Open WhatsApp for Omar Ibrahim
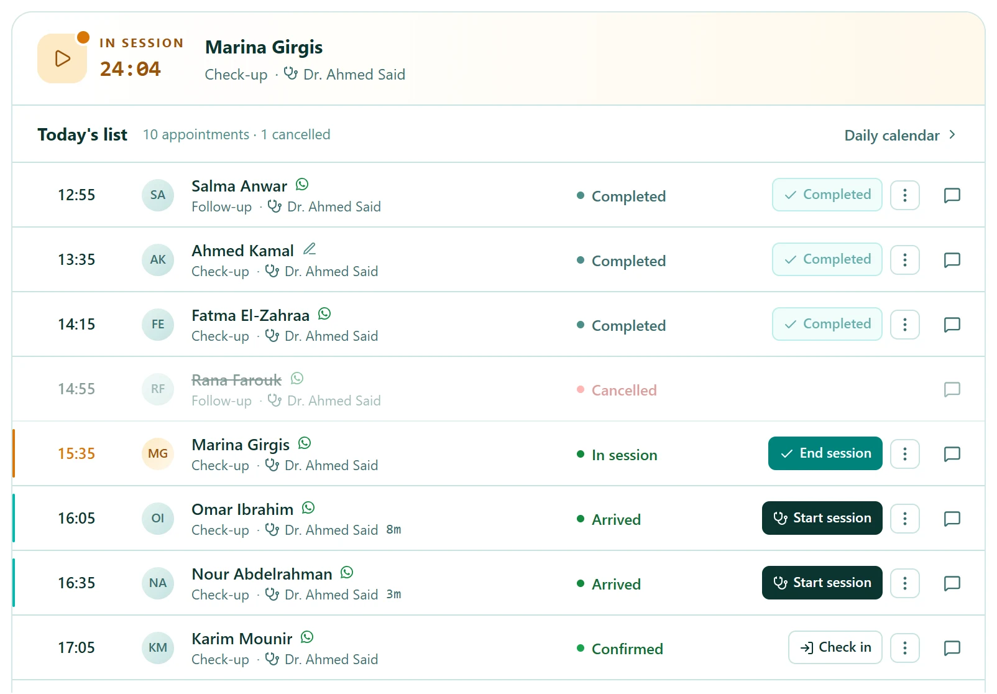 pyautogui.click(x=308, y=508)
